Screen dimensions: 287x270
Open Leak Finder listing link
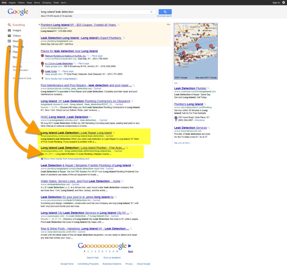click(x=51, y=71)
